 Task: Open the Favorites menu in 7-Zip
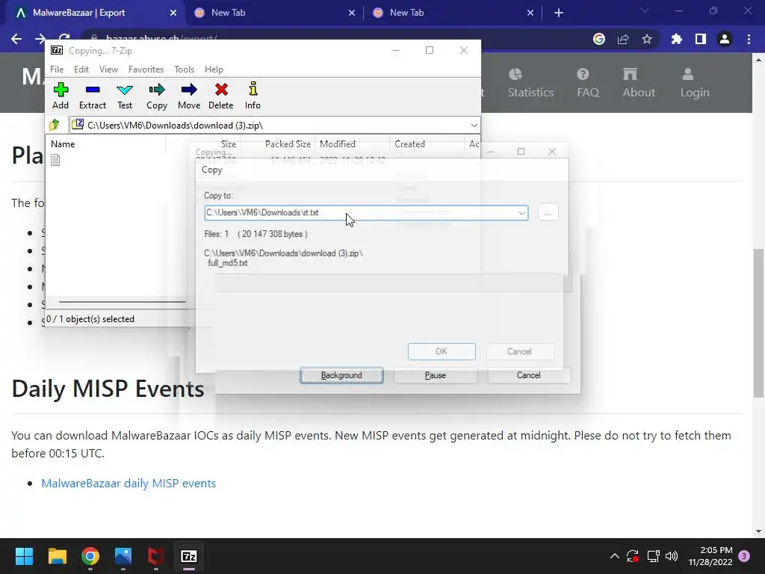tap(146, 70)
